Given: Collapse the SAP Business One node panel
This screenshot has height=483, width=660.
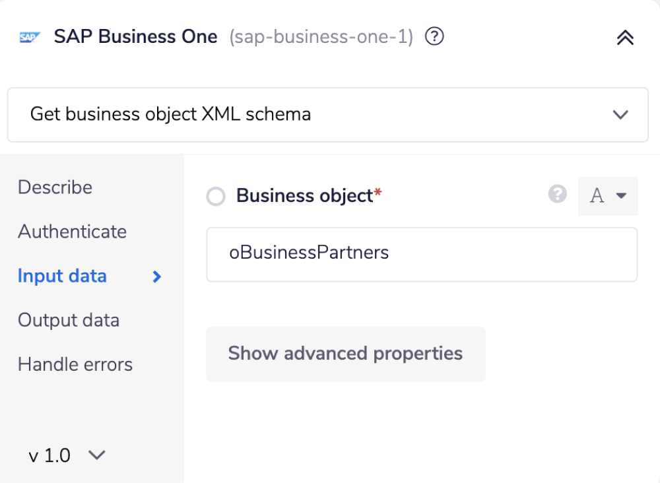Looking at the screenshot, I should pos(625,38).
